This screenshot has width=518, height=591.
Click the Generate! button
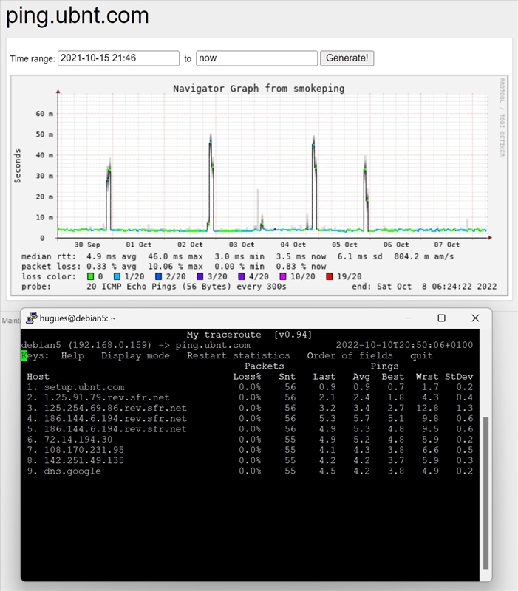pos(347,58)
